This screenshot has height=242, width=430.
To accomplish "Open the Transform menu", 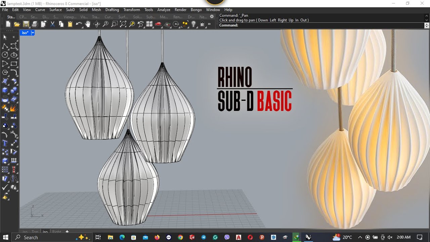I will pos(132,10).
